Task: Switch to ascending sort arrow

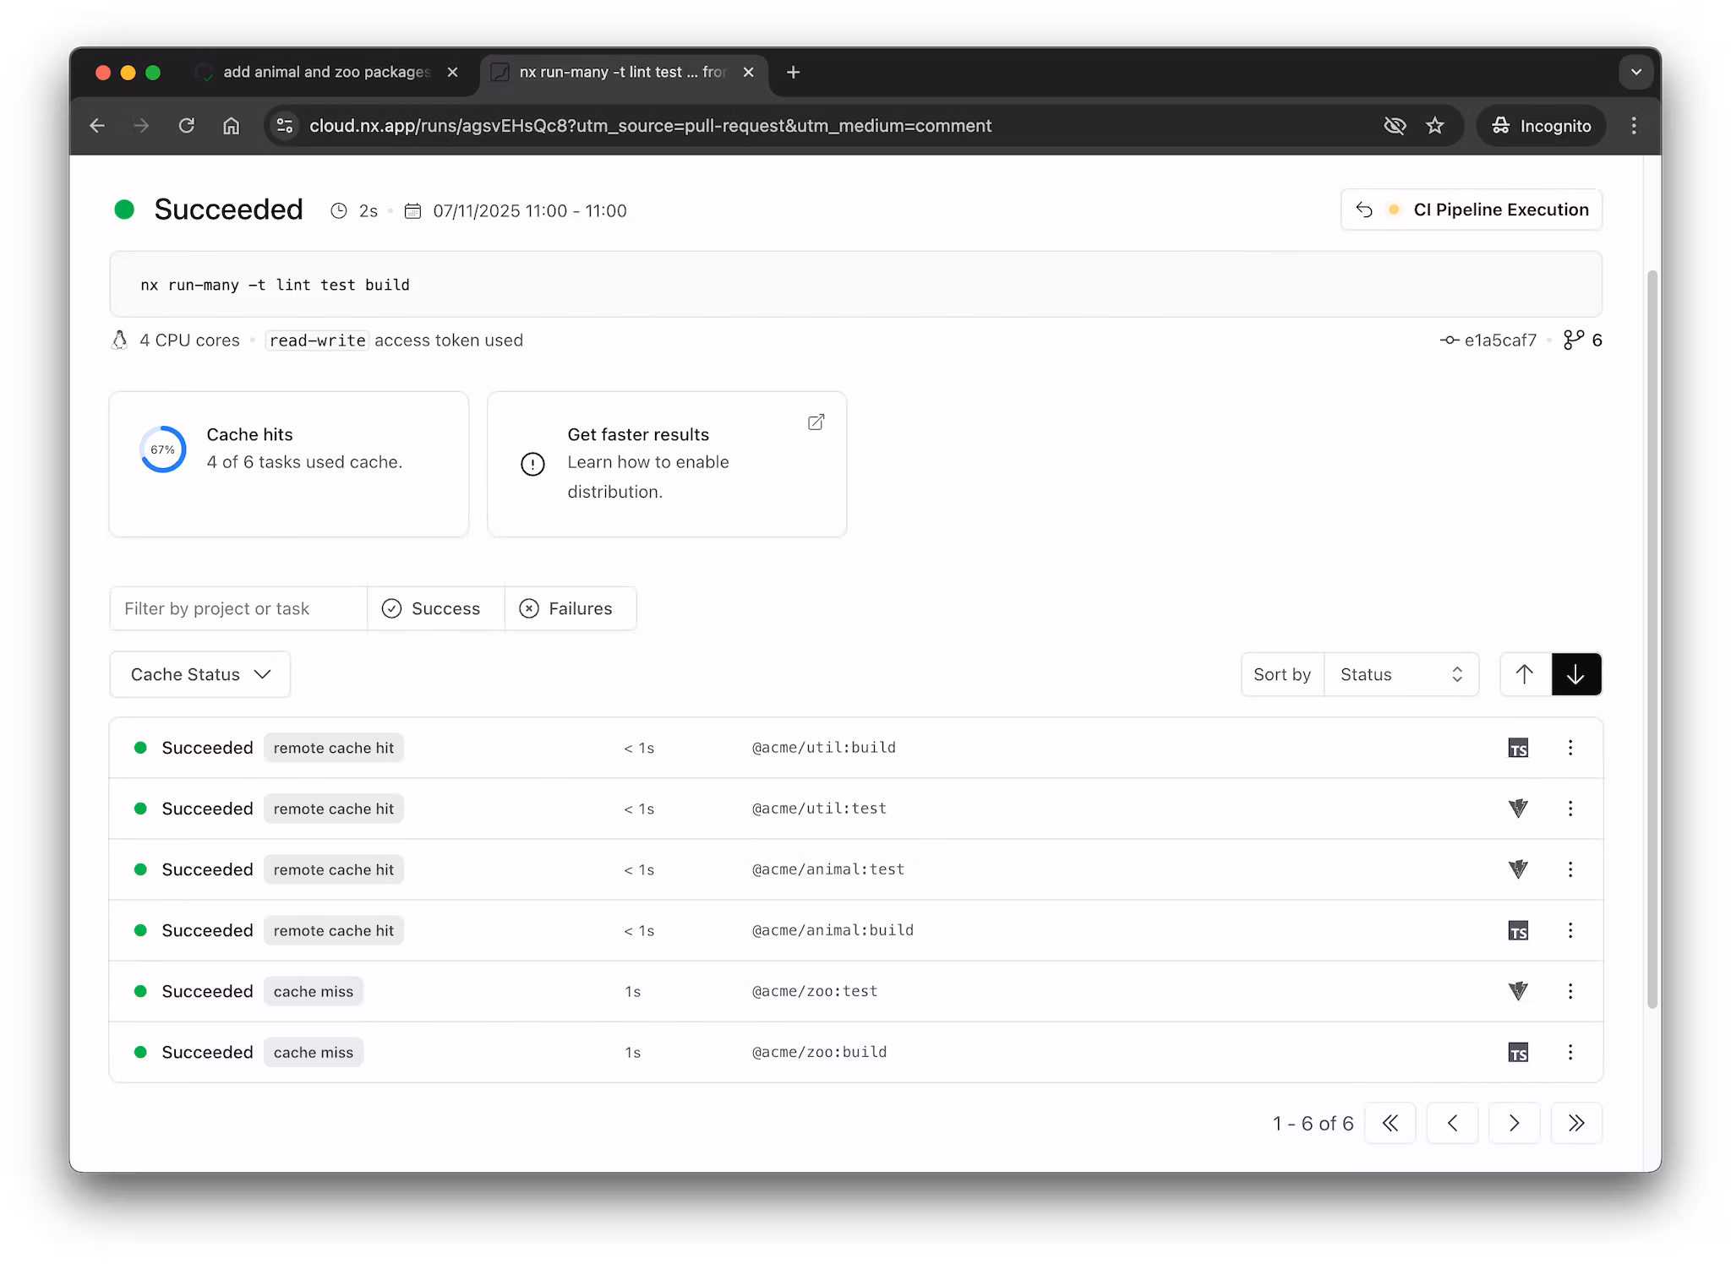Action: pos(1525,674)
